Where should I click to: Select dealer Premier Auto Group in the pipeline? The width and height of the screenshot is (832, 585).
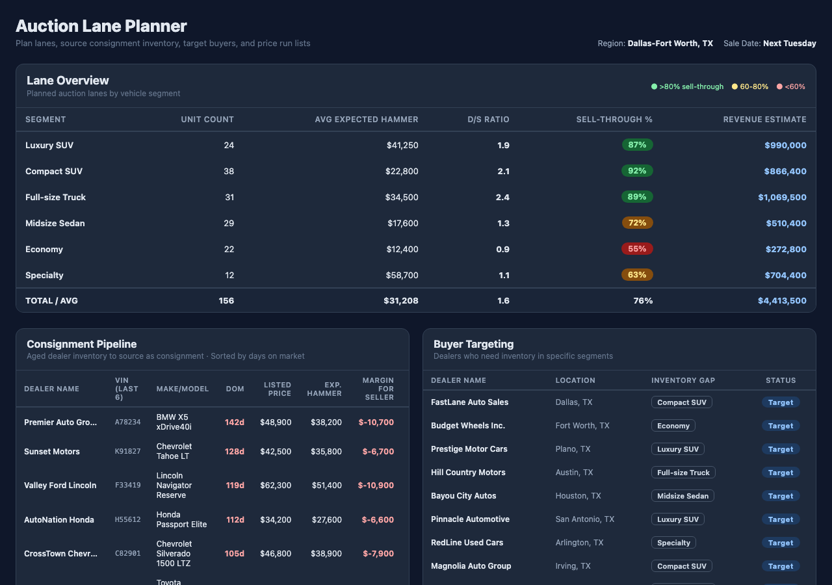pyautogui.click(x=61, y=422)
